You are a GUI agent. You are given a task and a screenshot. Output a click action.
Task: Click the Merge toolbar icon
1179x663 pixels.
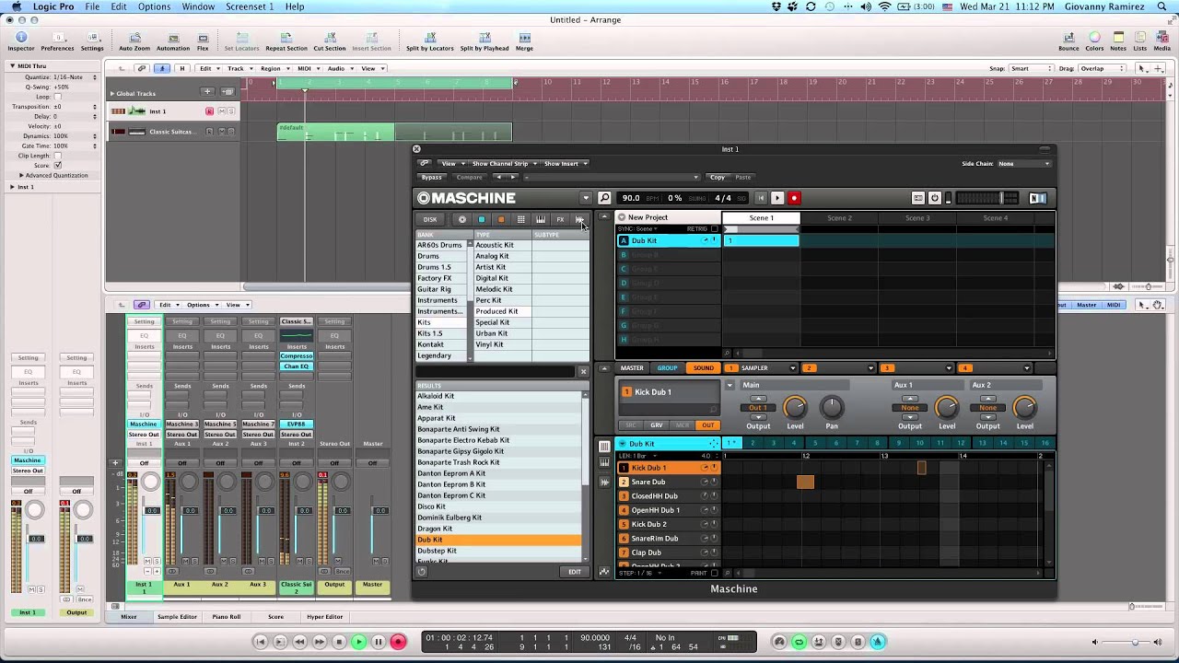(524, 41)
